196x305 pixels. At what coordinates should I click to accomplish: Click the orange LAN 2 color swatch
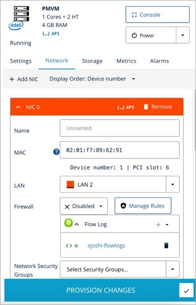click(70, 184)
